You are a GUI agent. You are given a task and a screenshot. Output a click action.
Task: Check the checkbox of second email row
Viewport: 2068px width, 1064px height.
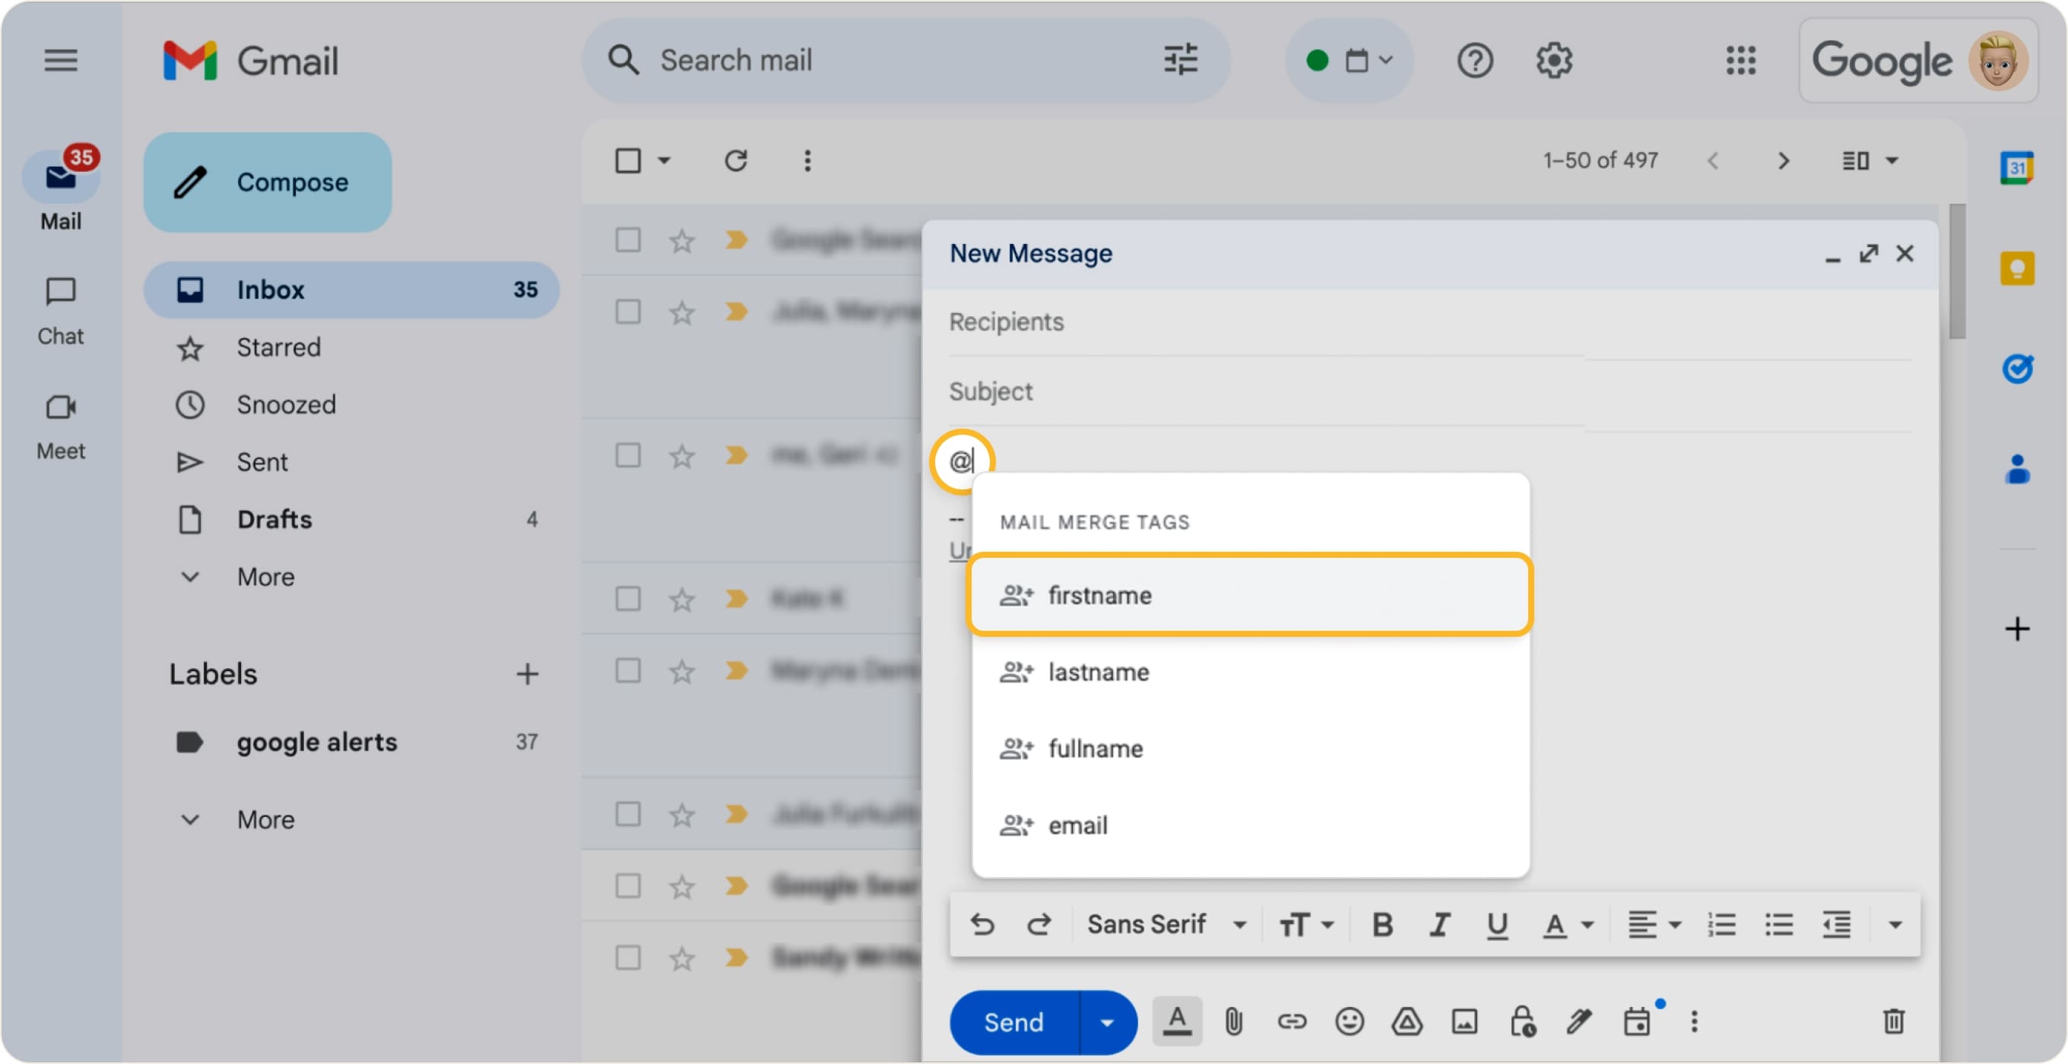point(628,312)
